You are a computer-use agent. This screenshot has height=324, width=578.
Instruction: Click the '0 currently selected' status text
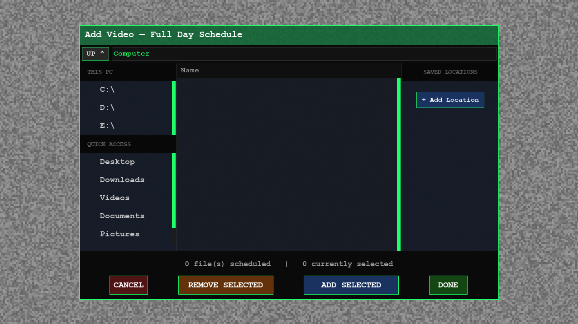click(348, 264)
